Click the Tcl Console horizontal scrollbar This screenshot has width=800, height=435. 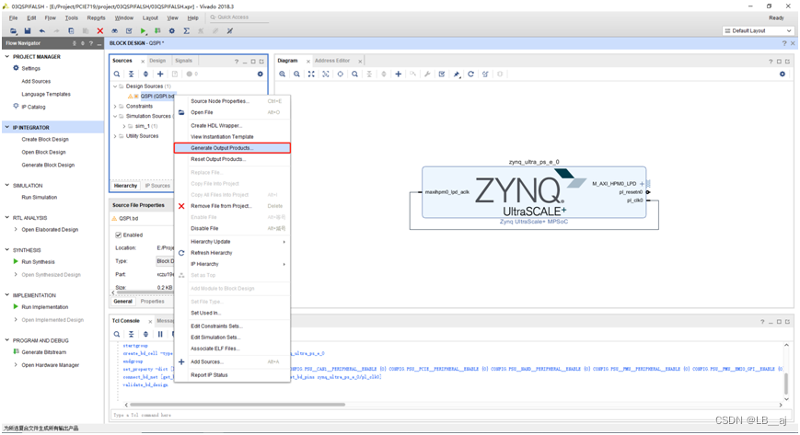(238, 405)
